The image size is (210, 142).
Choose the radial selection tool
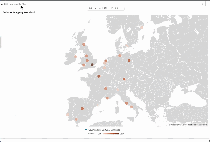click(95, 8)
